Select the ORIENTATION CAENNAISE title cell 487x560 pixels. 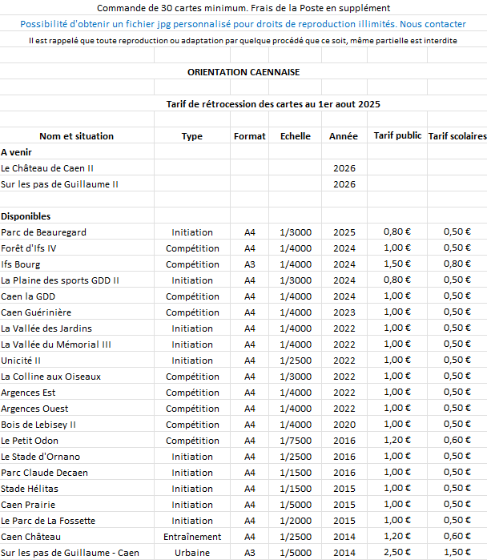pyautogui.click(x=243, y=72)
